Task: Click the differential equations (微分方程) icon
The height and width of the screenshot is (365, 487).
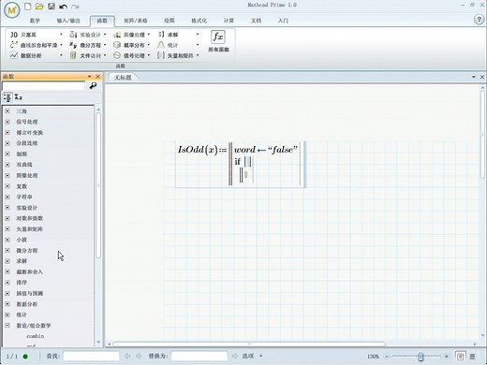Action: (73, 45)
